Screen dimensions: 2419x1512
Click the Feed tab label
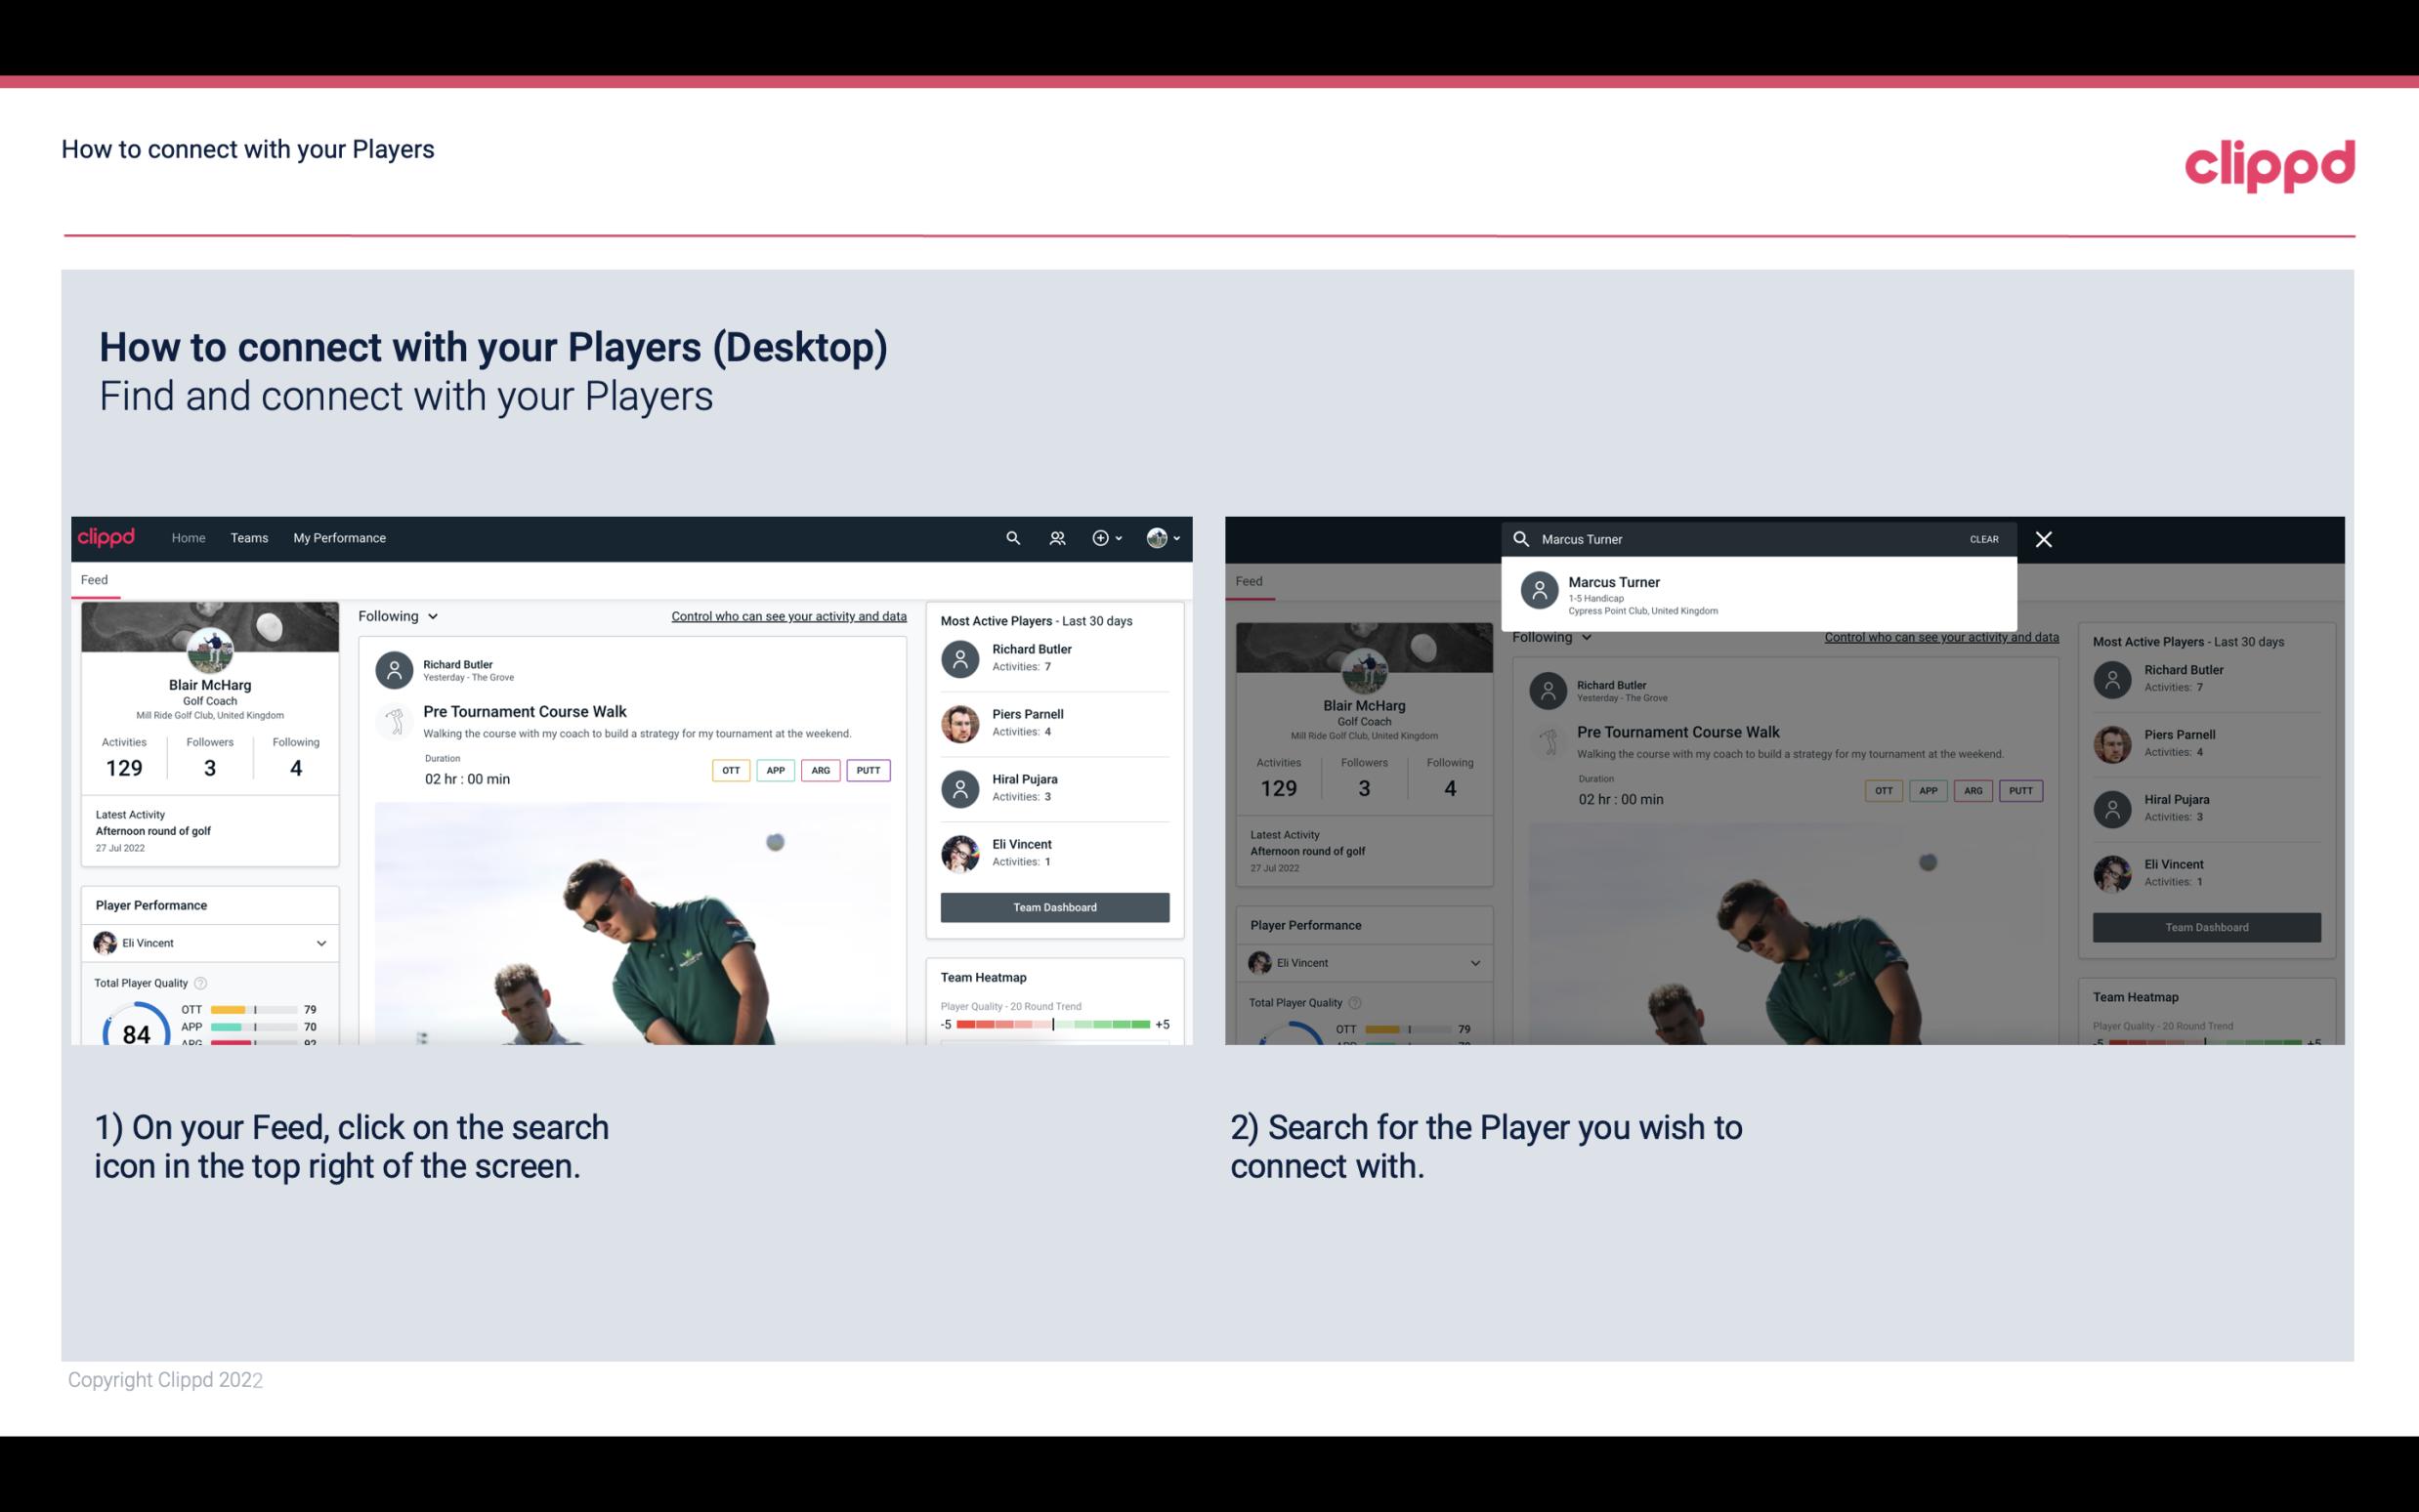coord(96,578)
